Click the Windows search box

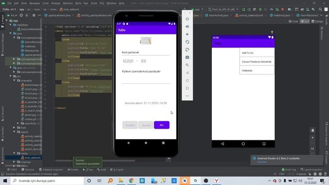[47, 180]
